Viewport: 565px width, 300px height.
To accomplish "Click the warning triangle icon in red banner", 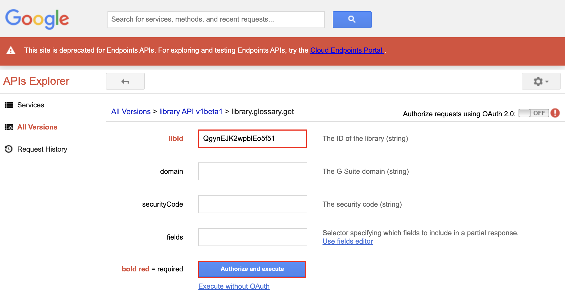I will (x=11, y=50).
